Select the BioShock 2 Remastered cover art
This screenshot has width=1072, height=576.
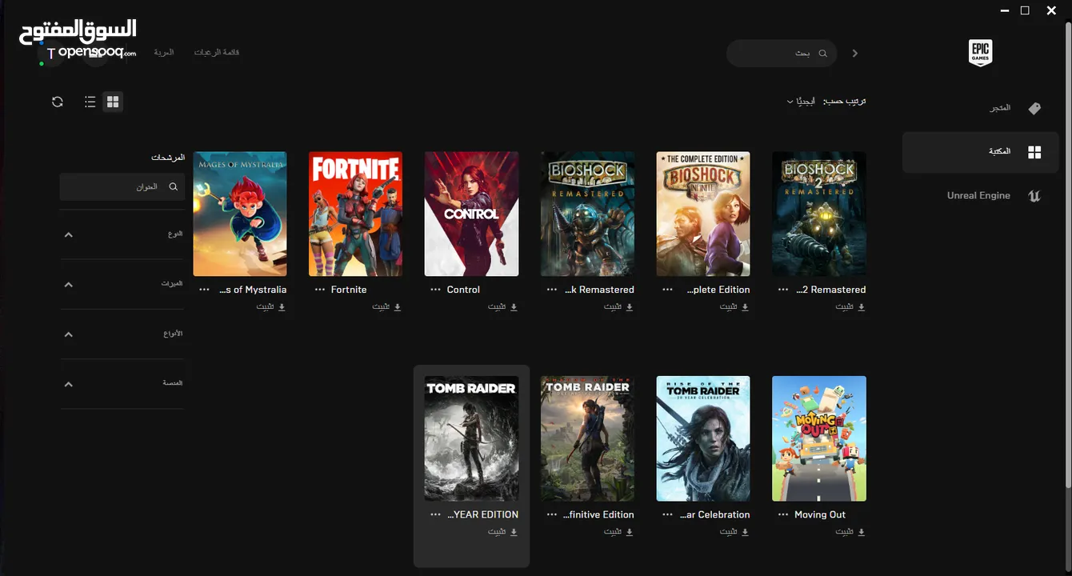(819, 214)
